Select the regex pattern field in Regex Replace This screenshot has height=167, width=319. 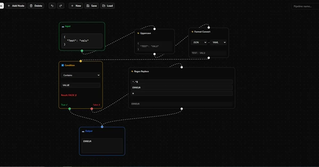(x=181, y=82)
